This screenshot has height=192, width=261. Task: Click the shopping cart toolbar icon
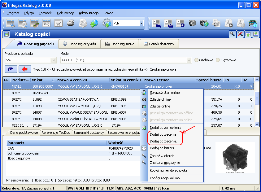click(59, 23)
